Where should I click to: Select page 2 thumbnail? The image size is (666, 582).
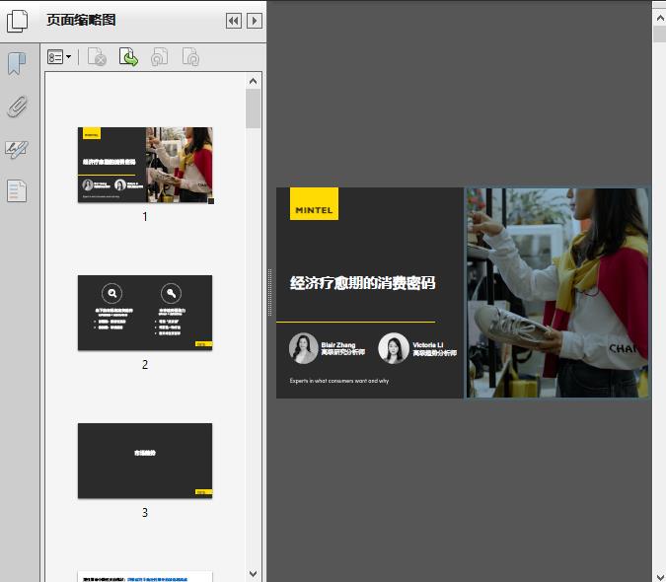coord(145,313)
